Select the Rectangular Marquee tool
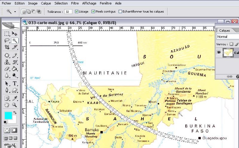The width and height of the screenshot is (239, 148). pos(7,34)
